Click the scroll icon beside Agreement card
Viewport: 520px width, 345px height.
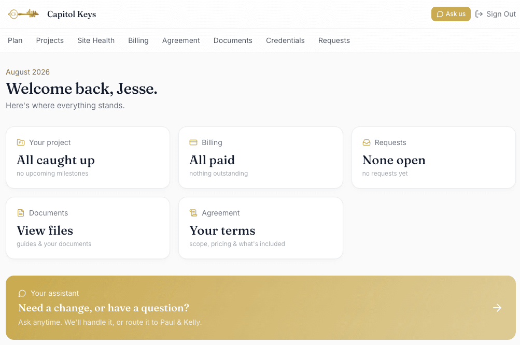coord(193,213)
